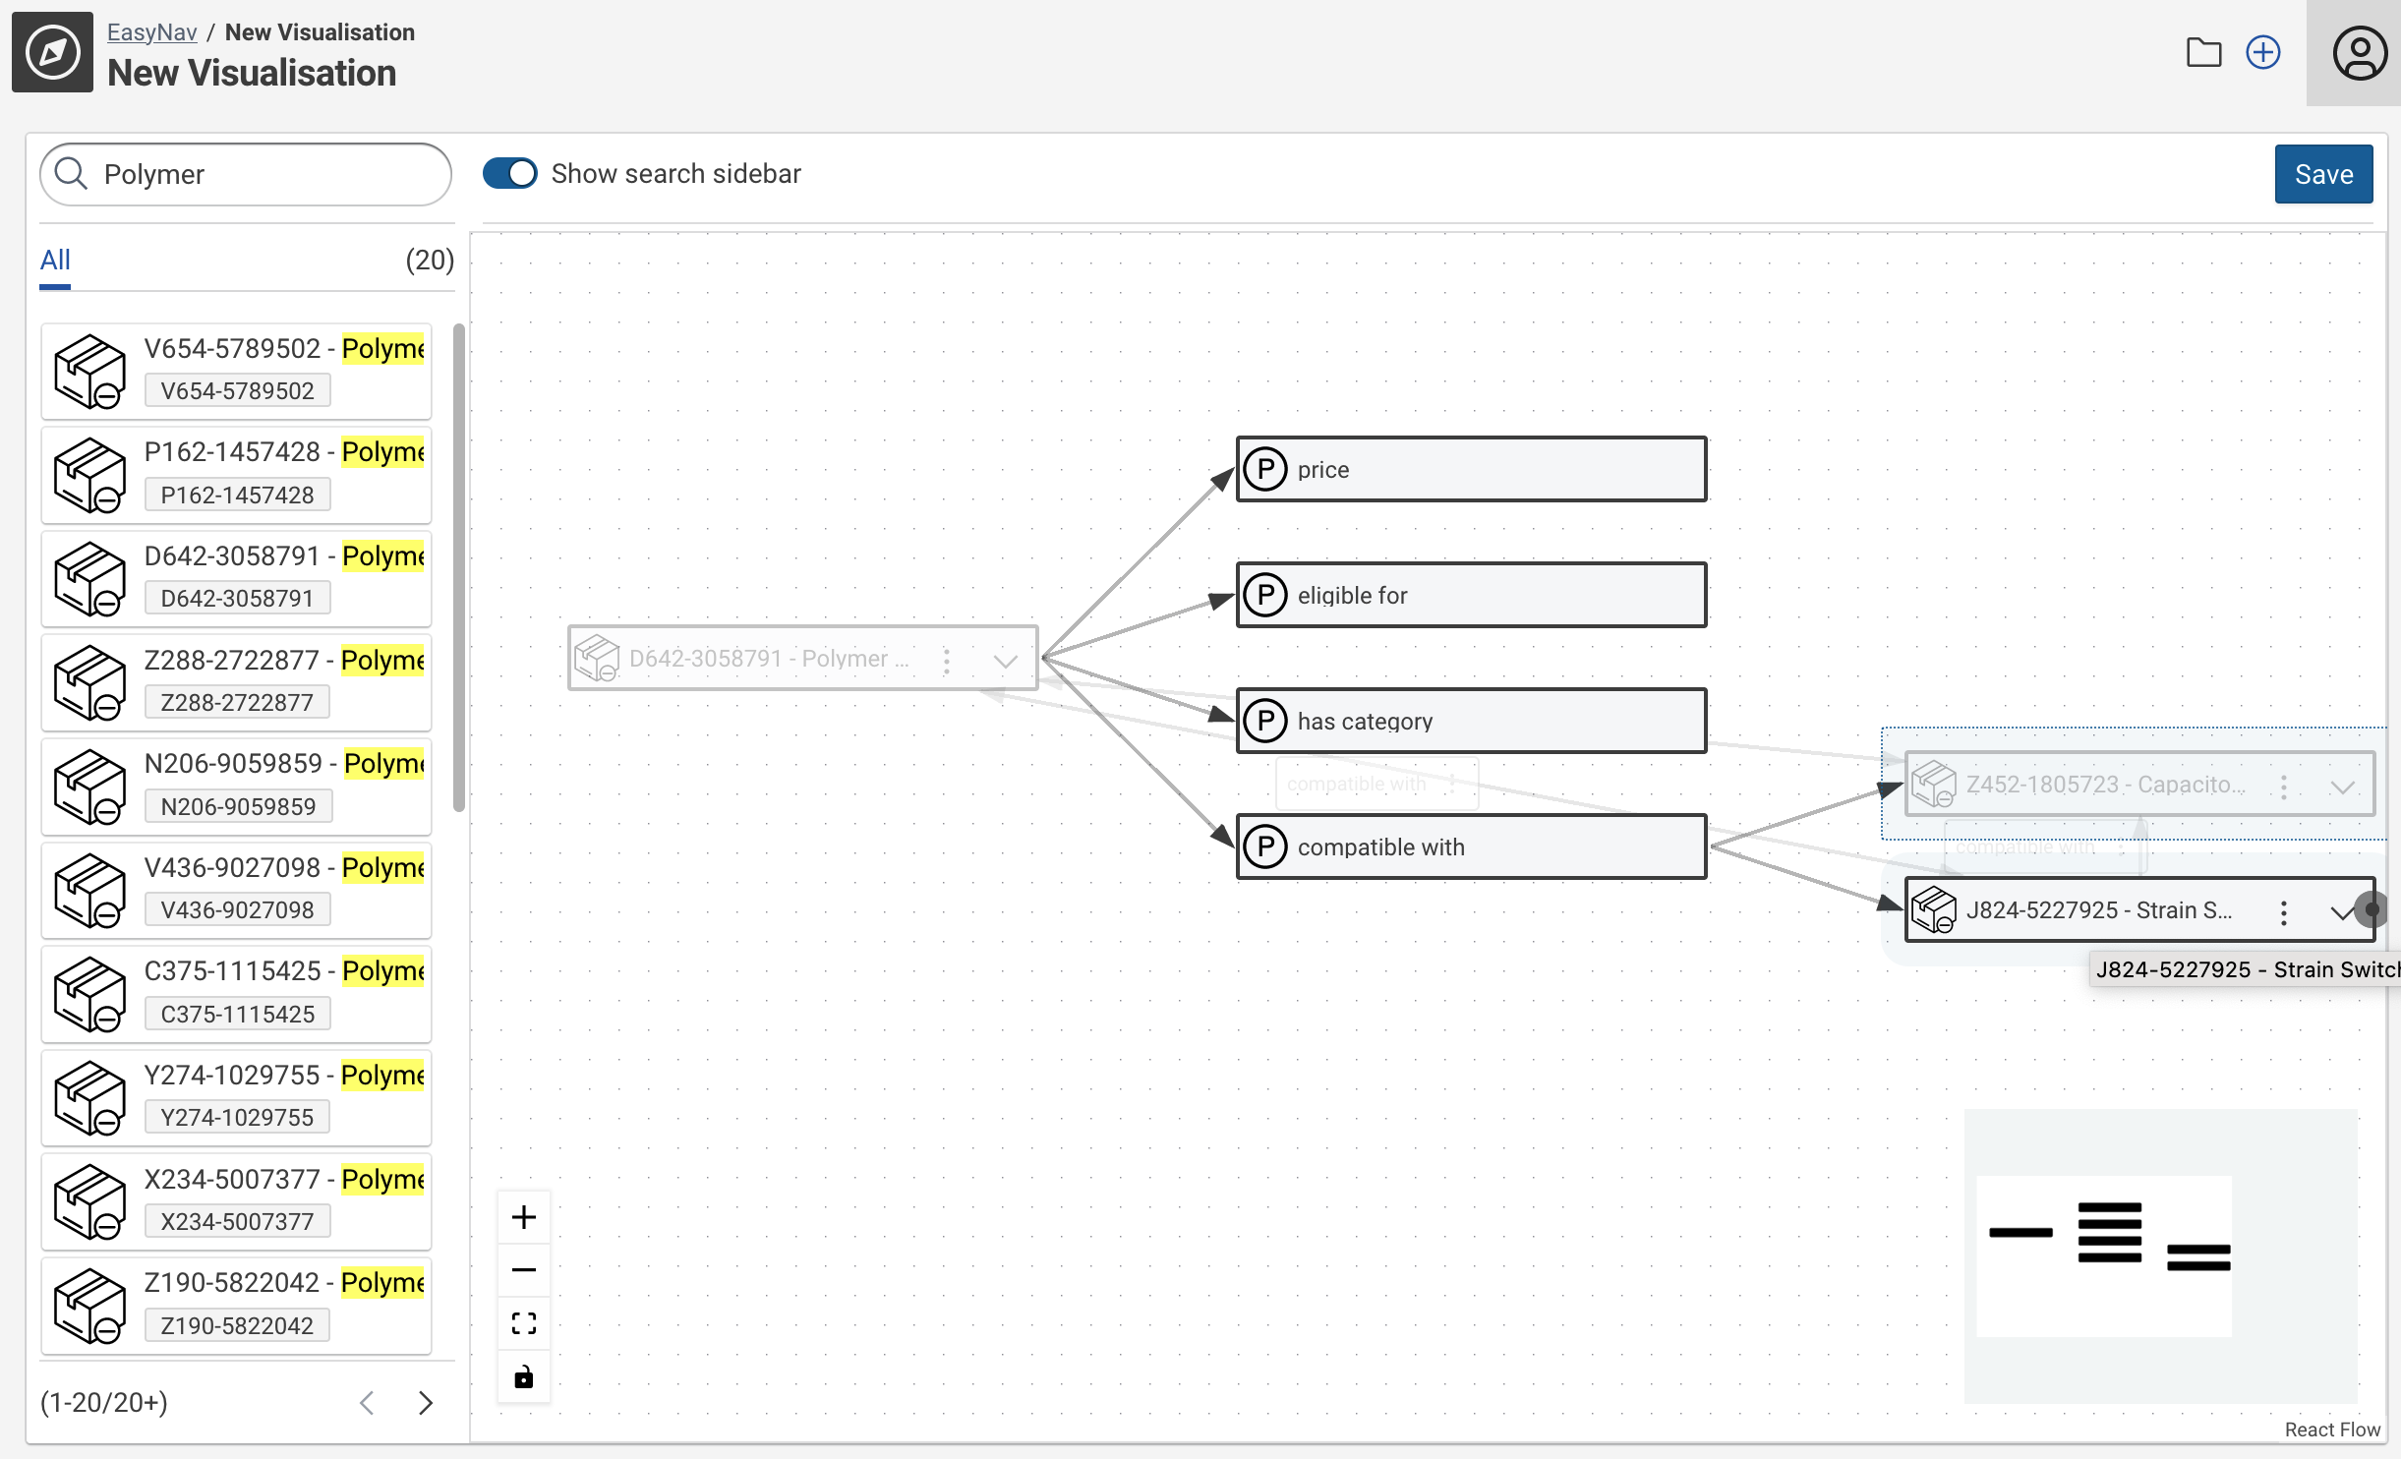Toggle the Show search sidebar switch
Viewport: 2401px width, 1459px height.
coord(509,173)
